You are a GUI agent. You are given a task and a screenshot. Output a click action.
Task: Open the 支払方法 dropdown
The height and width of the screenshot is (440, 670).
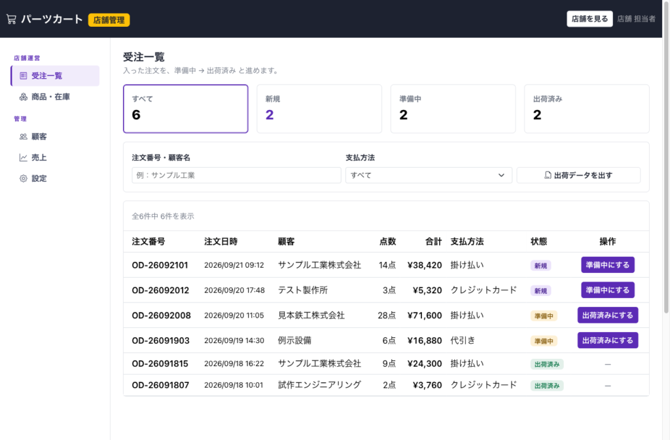pos(429,175)
